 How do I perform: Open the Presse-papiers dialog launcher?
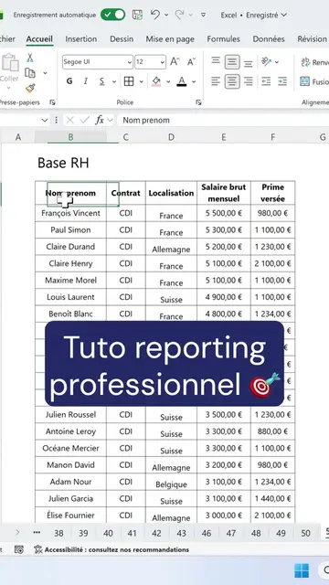52,102
